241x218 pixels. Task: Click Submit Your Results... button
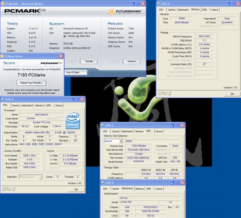(x=32, y=83)
